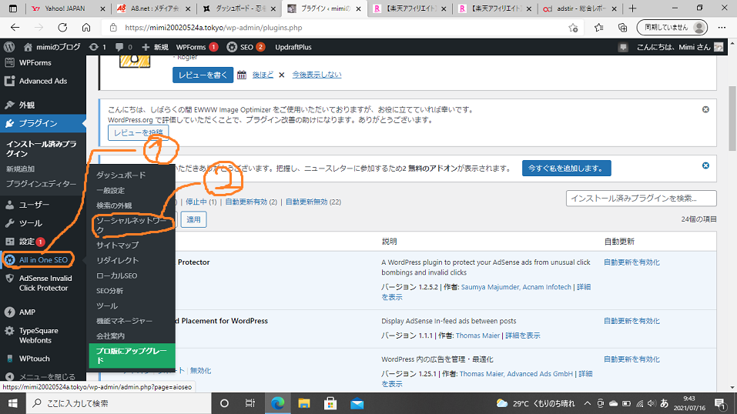Viewport: 737px width, 414px height.
Task: Show hidden system tray icons
Action: coord(588,403)
